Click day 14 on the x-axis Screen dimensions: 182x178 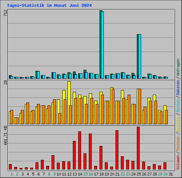80,174
